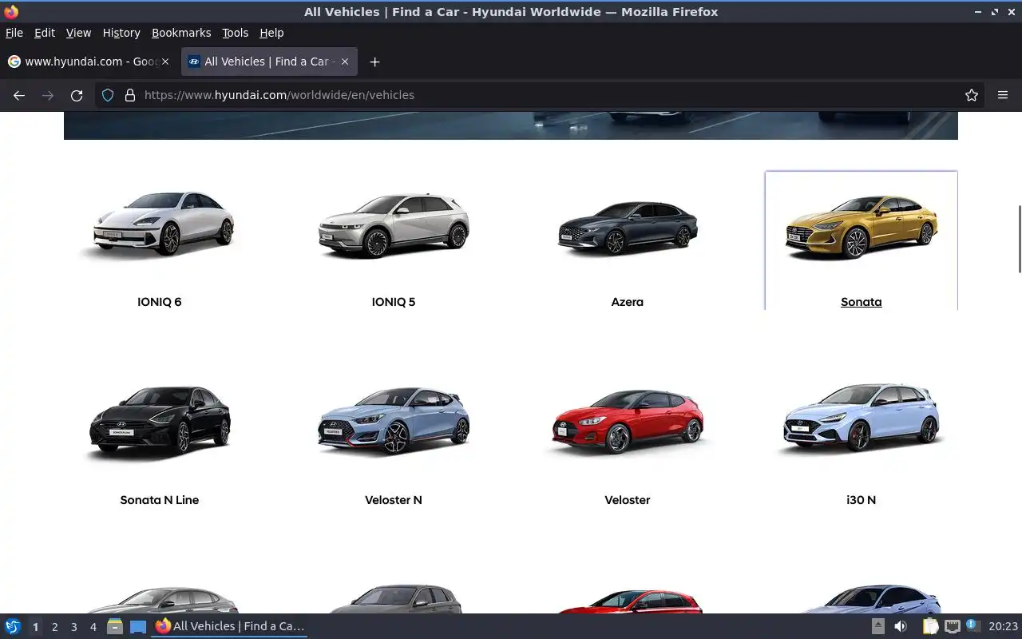Click the network monitor tray icon
Image resolution: width=1022 pixels, height=639 pixels.
[x=952, y=627]
